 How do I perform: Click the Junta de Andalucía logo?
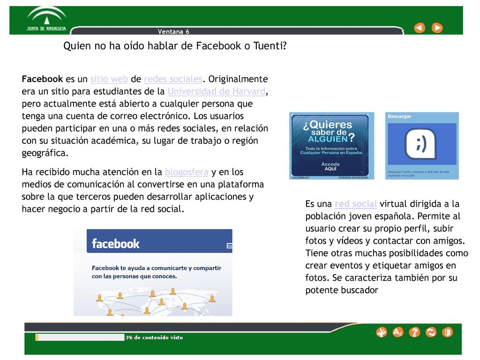point(46,19)
